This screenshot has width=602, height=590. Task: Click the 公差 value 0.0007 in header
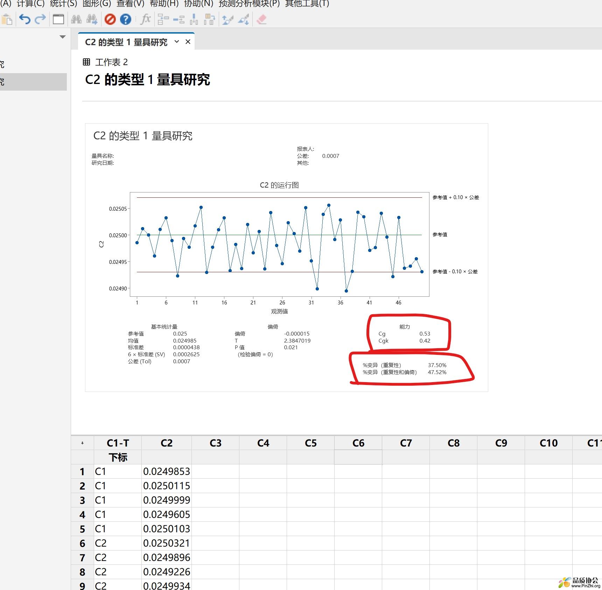coord(331,156)
